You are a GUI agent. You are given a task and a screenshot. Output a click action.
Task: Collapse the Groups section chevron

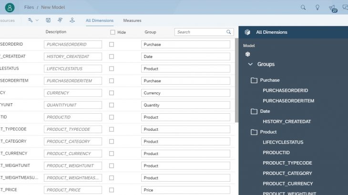(x=250, y=64)
